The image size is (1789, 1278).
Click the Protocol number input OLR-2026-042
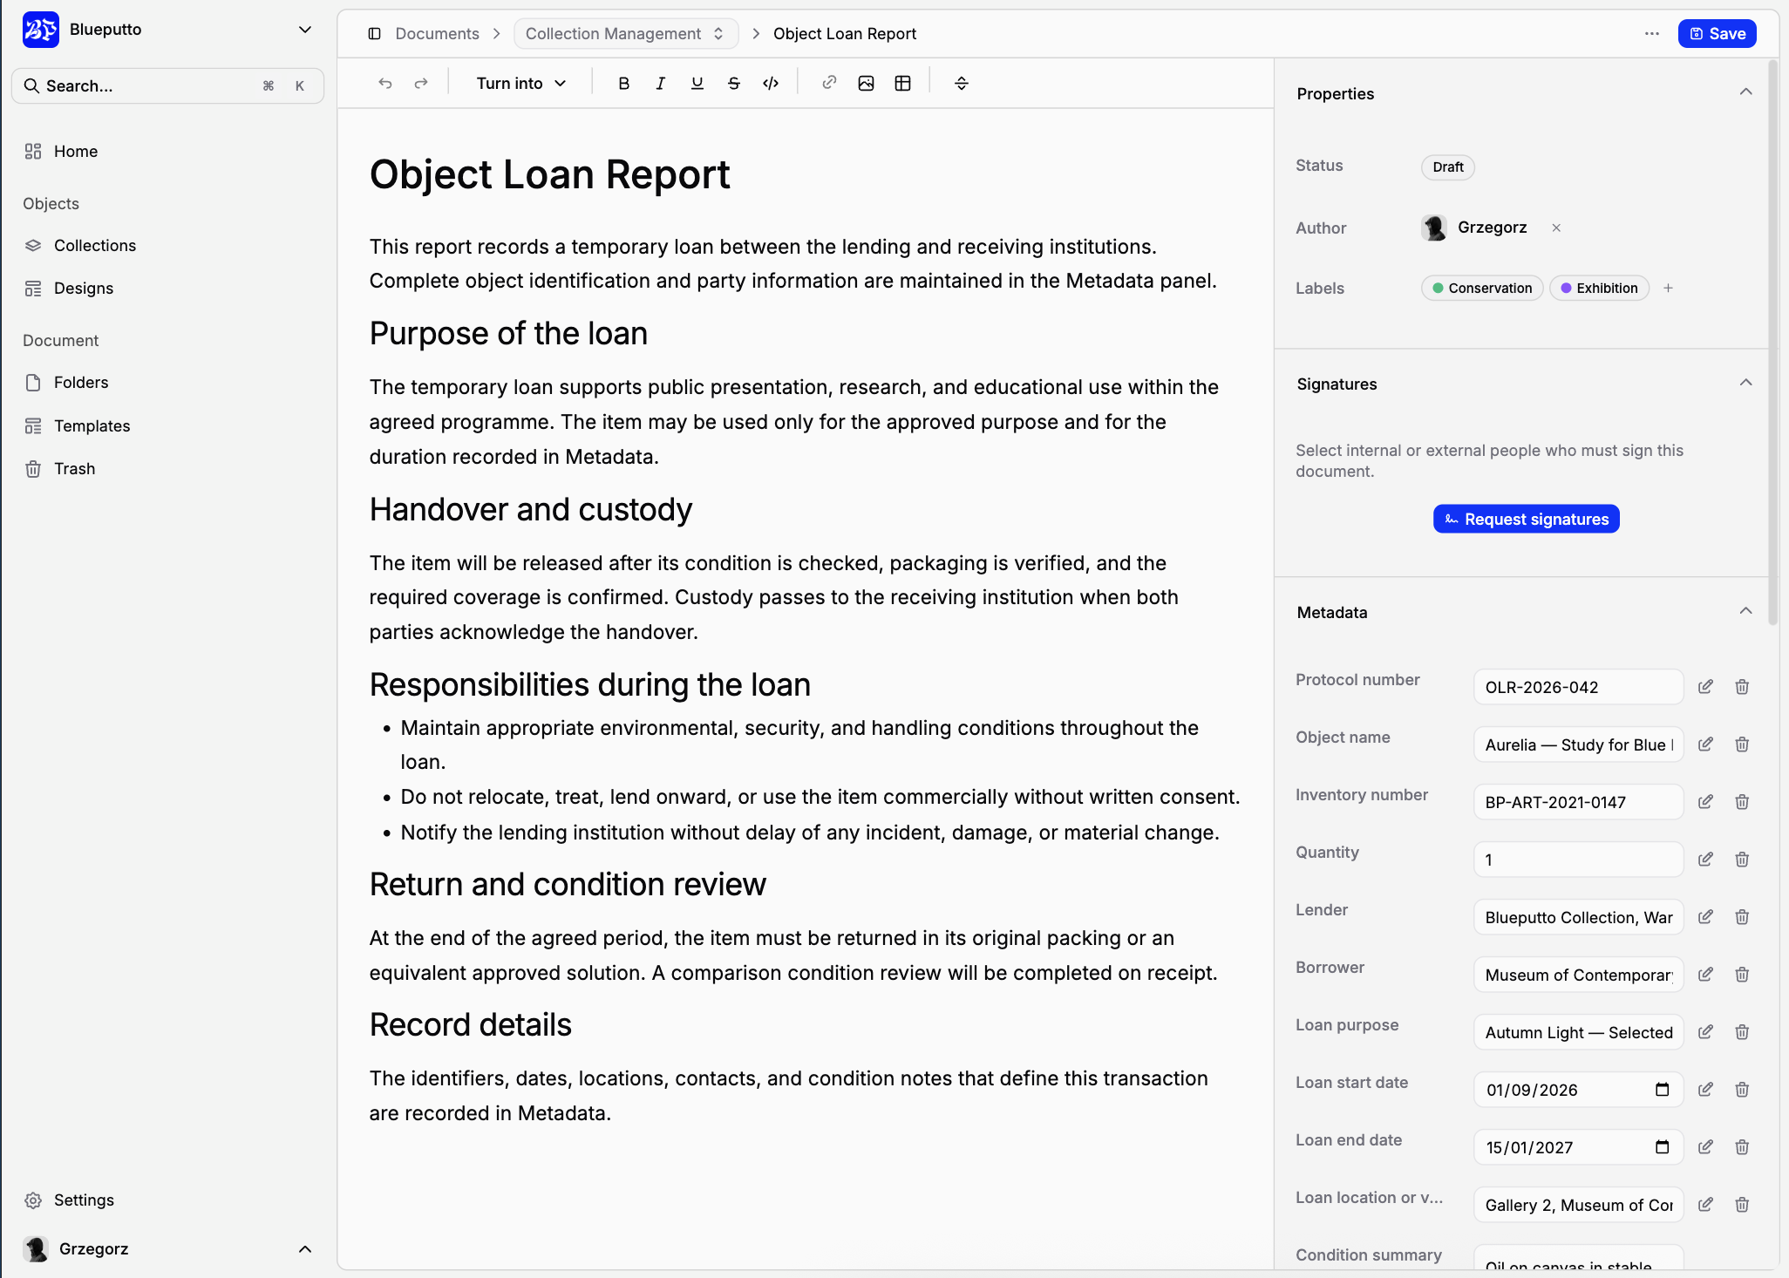1578,687
